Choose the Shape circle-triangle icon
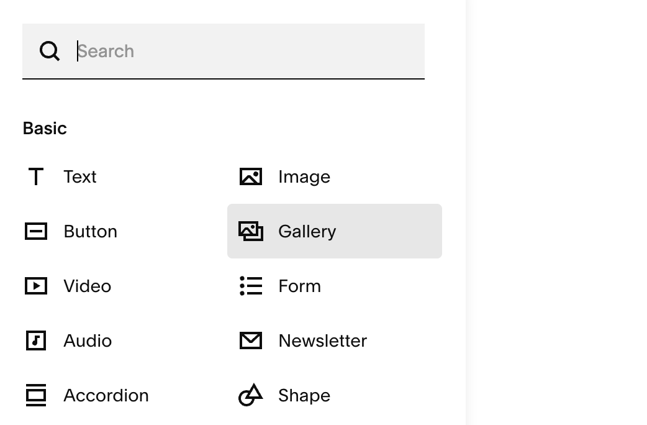Viewport: 647px width, 425px height. point(251,395)
